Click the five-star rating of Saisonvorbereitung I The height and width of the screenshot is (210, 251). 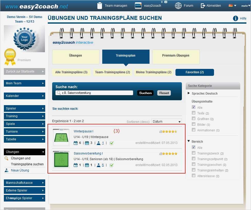[x=170, y=154]
